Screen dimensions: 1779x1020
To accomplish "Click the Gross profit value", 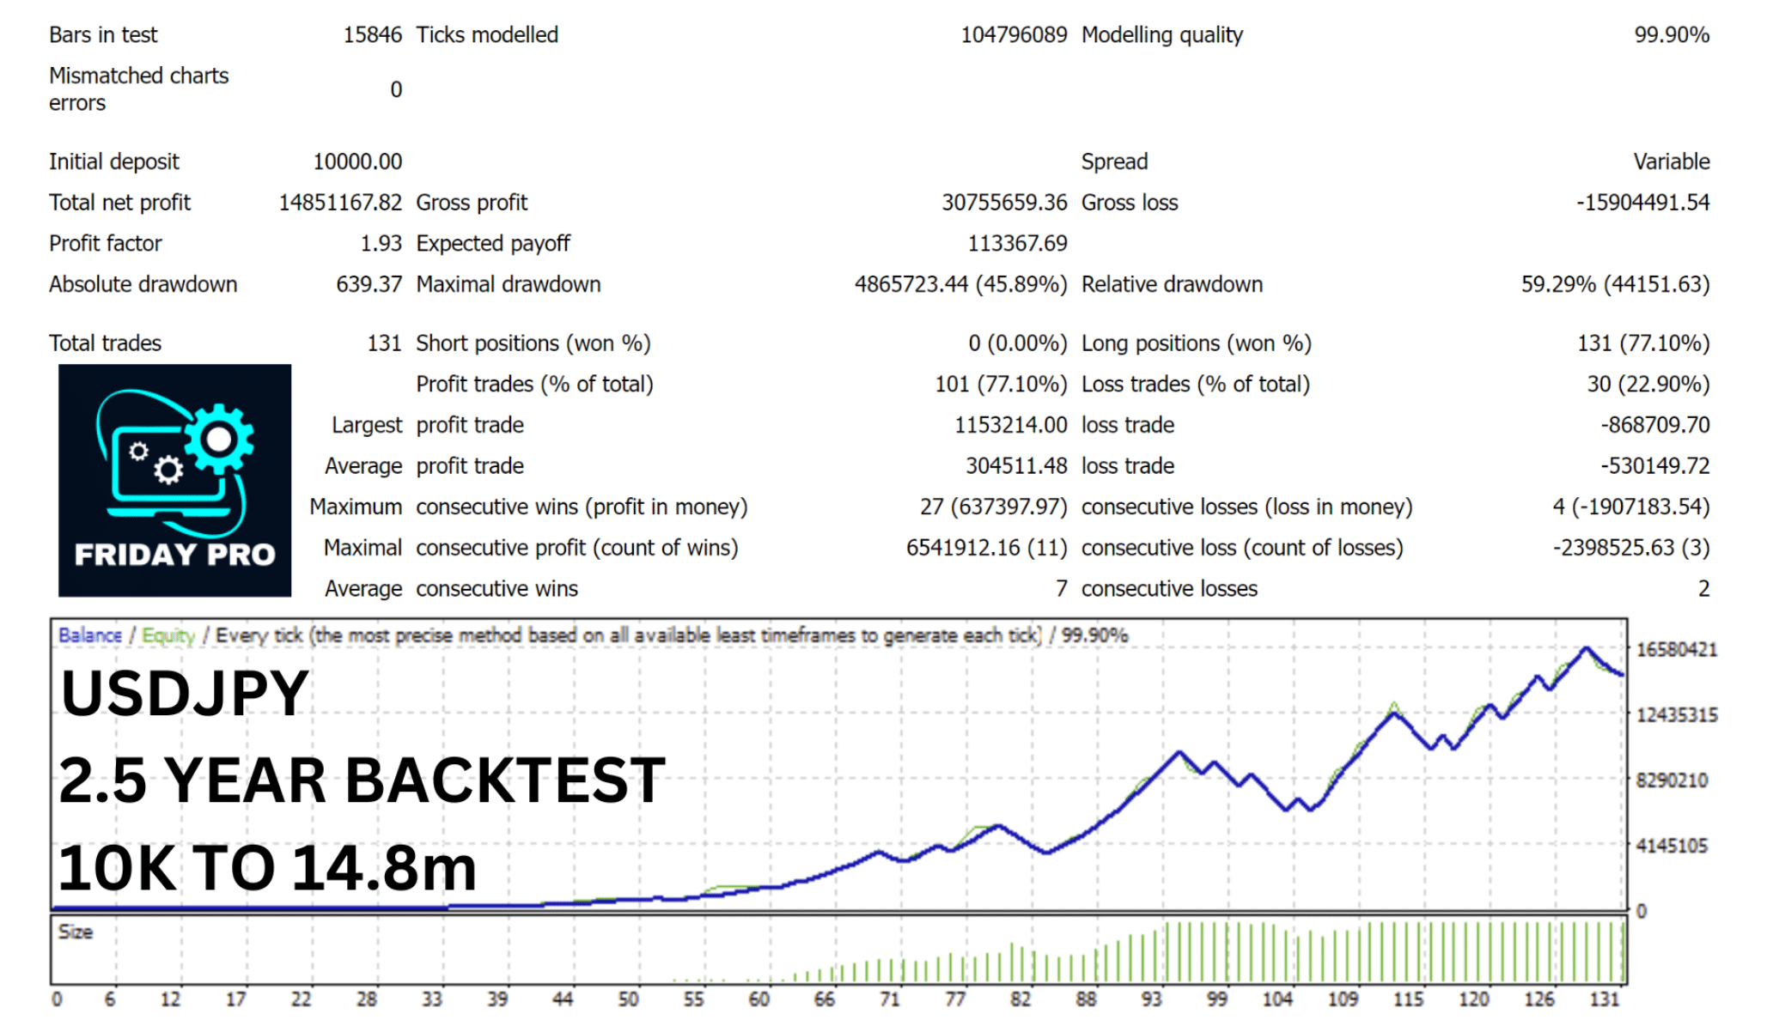I will click(1004, 203).
